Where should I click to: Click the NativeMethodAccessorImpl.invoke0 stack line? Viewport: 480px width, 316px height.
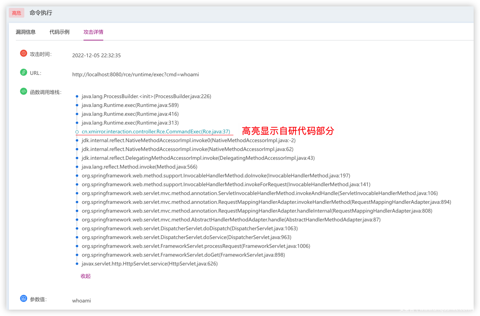[x=189, y=140]
